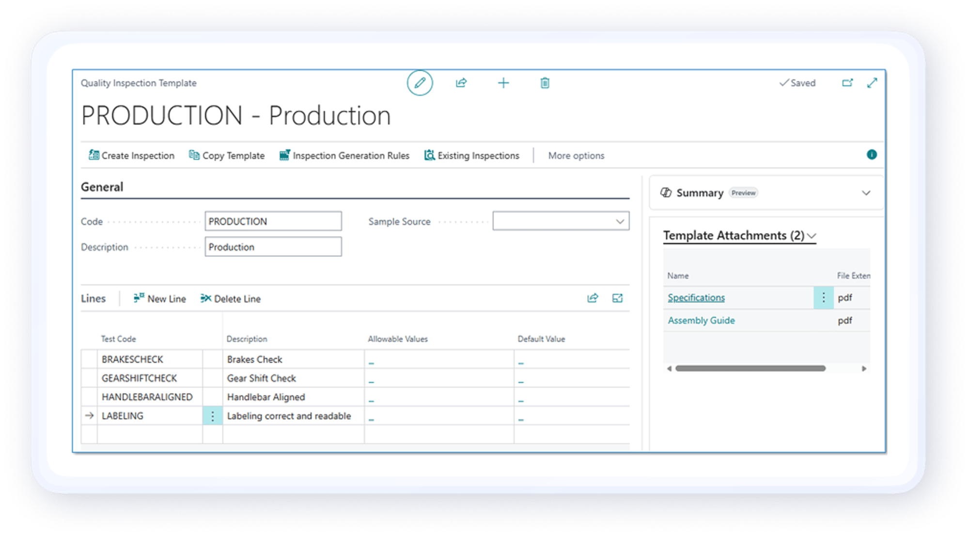
Task: Click the Saved status indicator
Action: click(x=797, y=83)
